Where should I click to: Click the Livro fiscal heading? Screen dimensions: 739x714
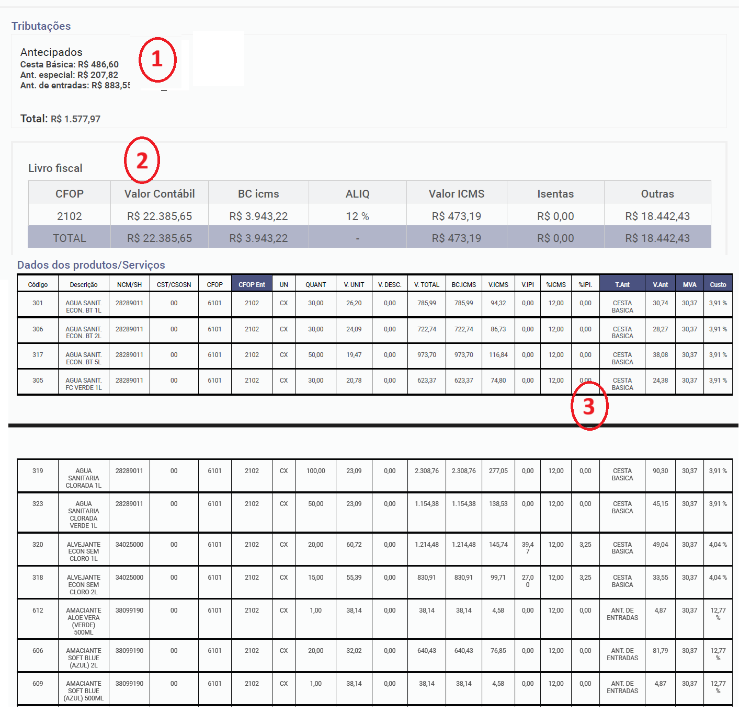pyautogui.click(x=55, y=168)
